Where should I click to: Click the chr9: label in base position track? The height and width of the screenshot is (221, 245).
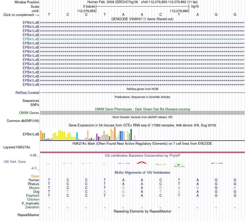pyautogui.click(x=35, y=11)
